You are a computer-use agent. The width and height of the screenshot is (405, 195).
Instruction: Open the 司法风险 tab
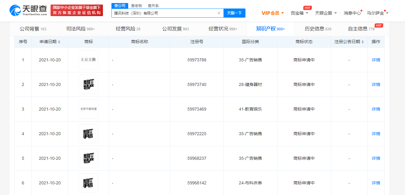tap(80, 29)
